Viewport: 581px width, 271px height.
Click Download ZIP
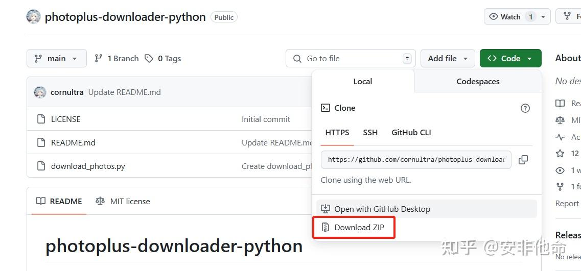[x=359, y=228]
